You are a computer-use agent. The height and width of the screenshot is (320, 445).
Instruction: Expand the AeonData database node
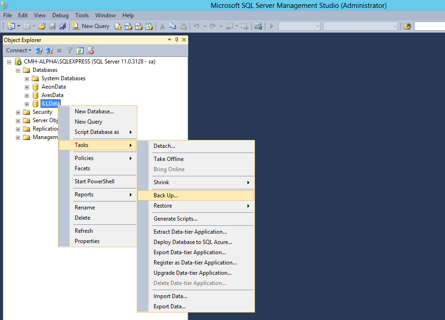pos(27,87)
